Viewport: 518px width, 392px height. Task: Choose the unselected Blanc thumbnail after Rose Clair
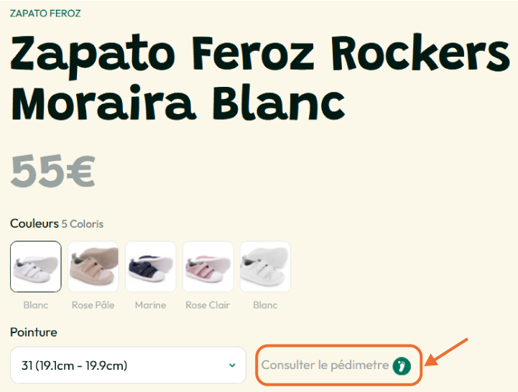(265, 266)
